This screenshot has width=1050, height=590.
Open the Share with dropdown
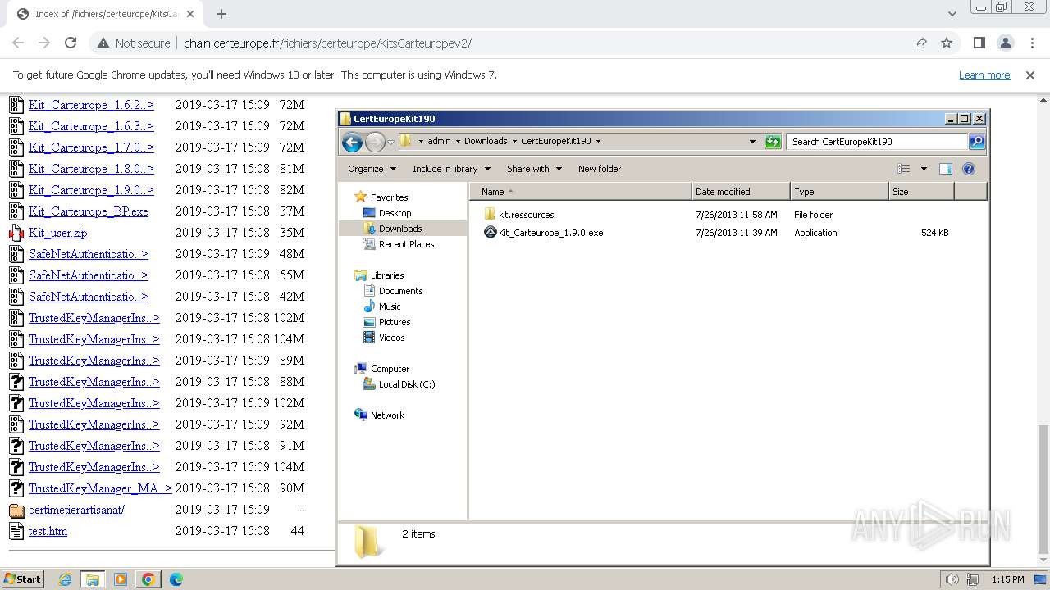[534, 169]
